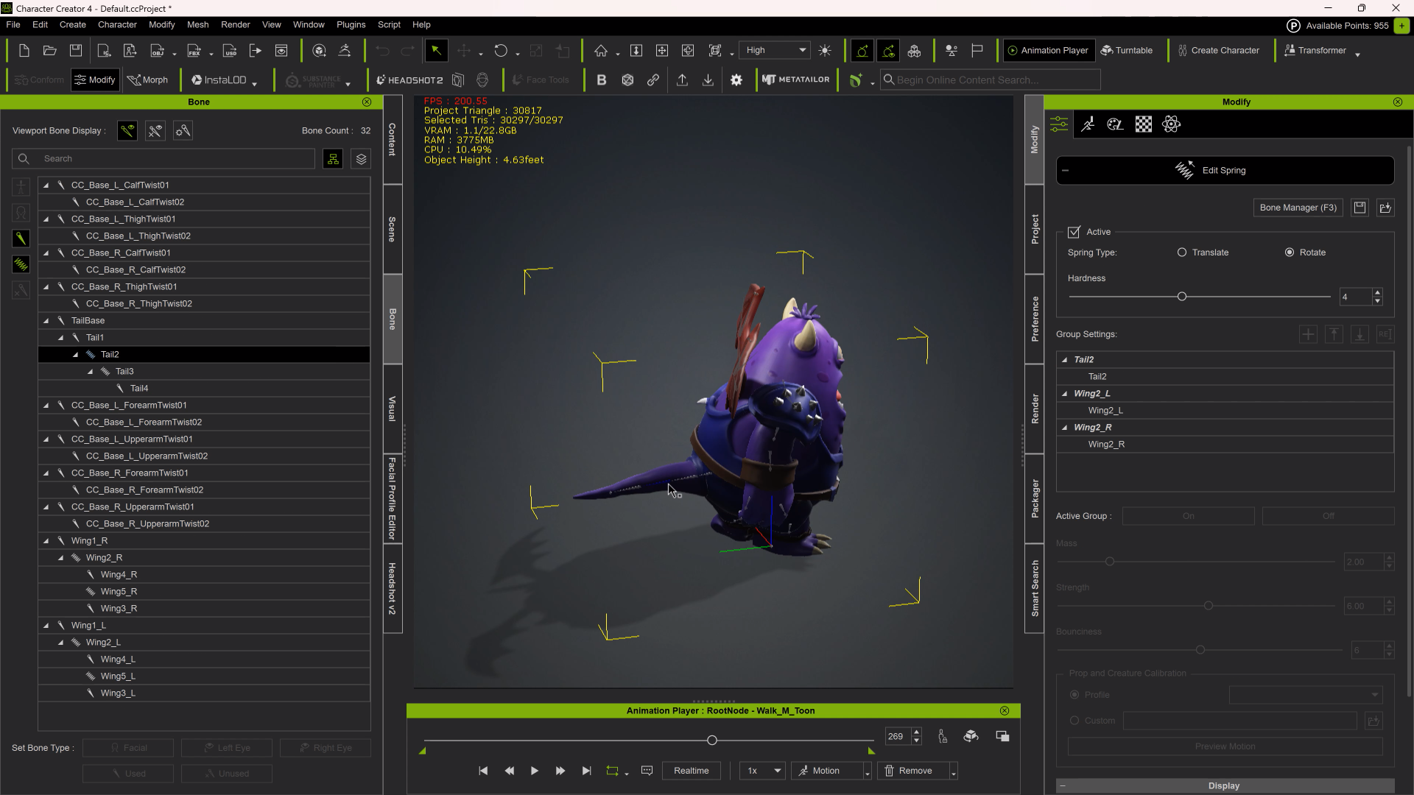
Task: Click the gear settings icon
Action: pyautogui.click(x=736, y=79)
